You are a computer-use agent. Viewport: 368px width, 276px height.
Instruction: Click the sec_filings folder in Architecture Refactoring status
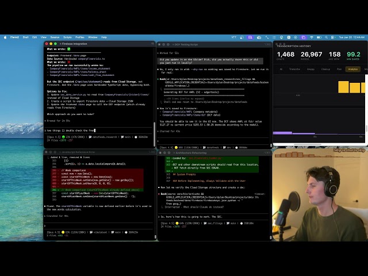[x=213, y=224]
